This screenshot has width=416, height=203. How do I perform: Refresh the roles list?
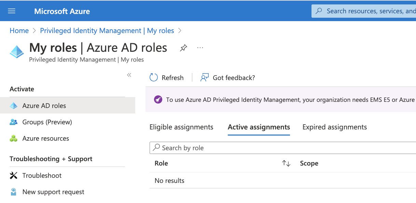tap(167, 78)
